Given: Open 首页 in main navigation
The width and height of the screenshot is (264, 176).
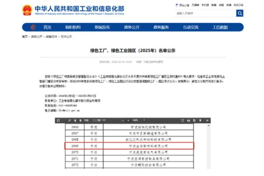Looking at the screenshot, I should tap(48, 27).
